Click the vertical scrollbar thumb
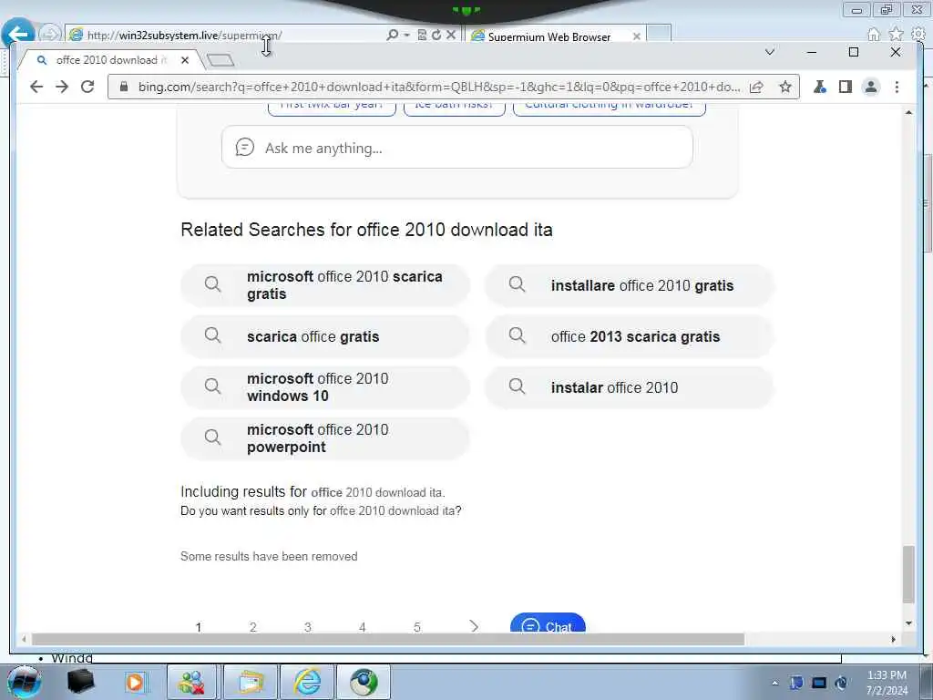Viewport: 933px width, 700px height. [x=908, y=574]
